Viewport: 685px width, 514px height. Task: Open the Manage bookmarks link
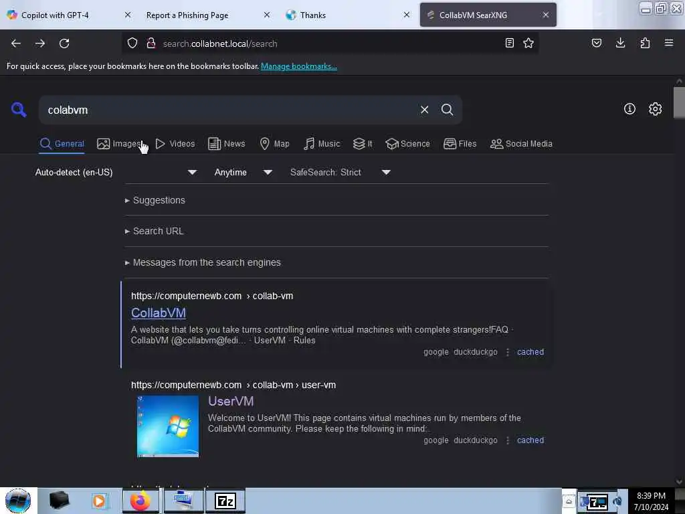pyautogui.click(x=299, y=66)
